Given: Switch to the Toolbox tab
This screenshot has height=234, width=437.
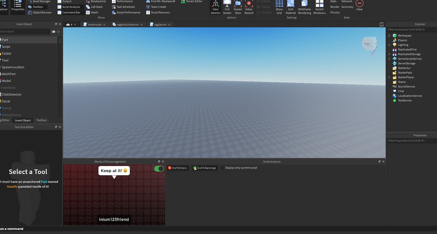Looking at the screenshot, I should (x=41, y=120).
